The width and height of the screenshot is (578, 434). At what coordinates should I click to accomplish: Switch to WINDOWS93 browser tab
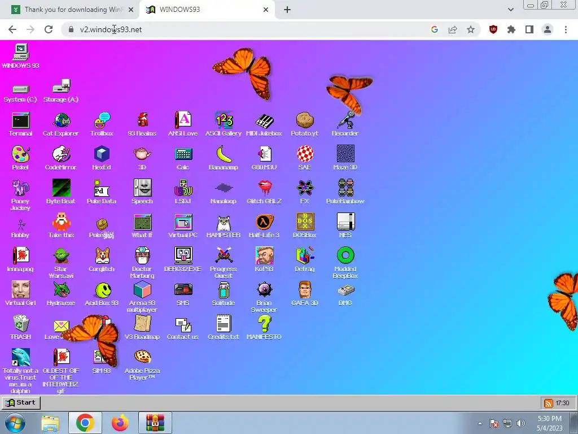208,10
